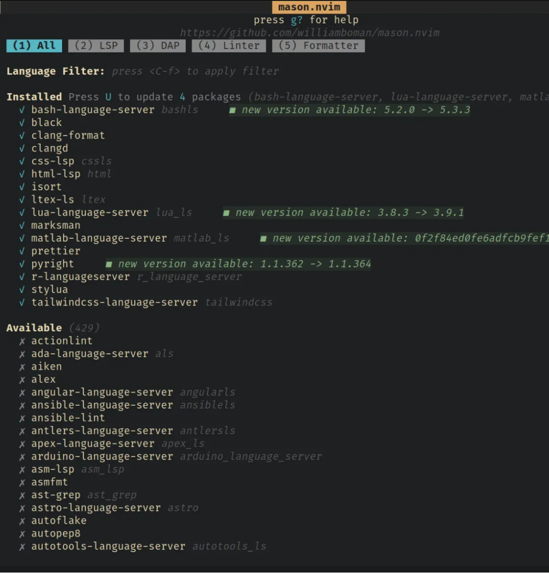Toggle installed status of isort
Screen dimensions: 549x573
46,186
